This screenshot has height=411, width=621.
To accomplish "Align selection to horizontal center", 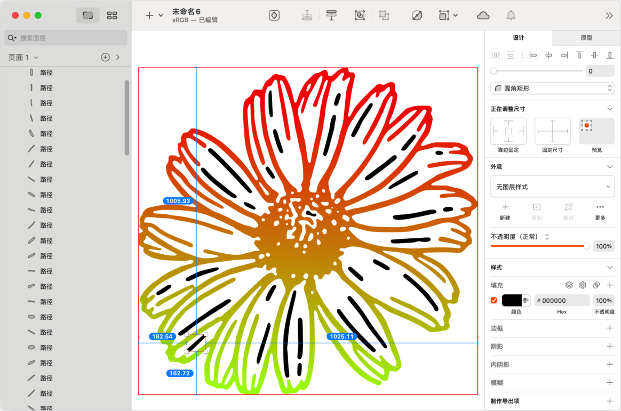I will 548,55.
